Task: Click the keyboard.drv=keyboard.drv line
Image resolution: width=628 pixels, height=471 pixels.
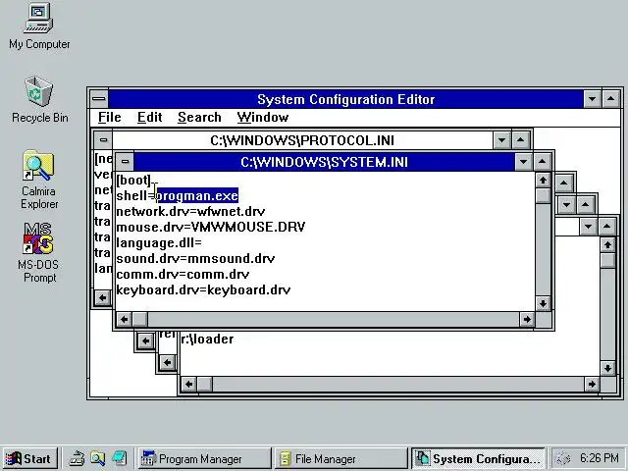Action: [203, 290]
